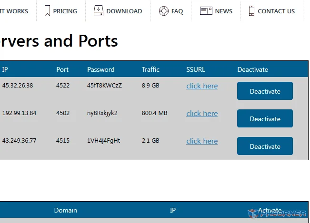The width and height of the screenshot is (310, 223).
Task: Click the Deactivate column header
Action: tap(253, 69)
